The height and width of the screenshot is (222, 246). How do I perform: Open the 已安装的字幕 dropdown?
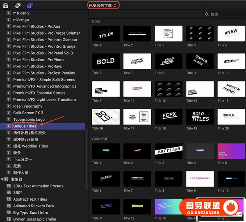(103, 5)
